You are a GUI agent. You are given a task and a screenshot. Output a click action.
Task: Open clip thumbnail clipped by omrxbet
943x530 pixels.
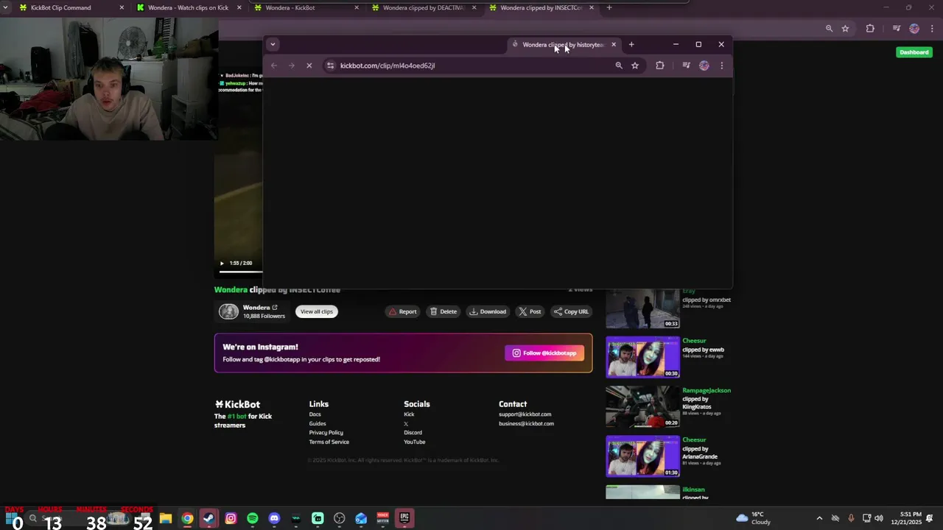[642, 308]
